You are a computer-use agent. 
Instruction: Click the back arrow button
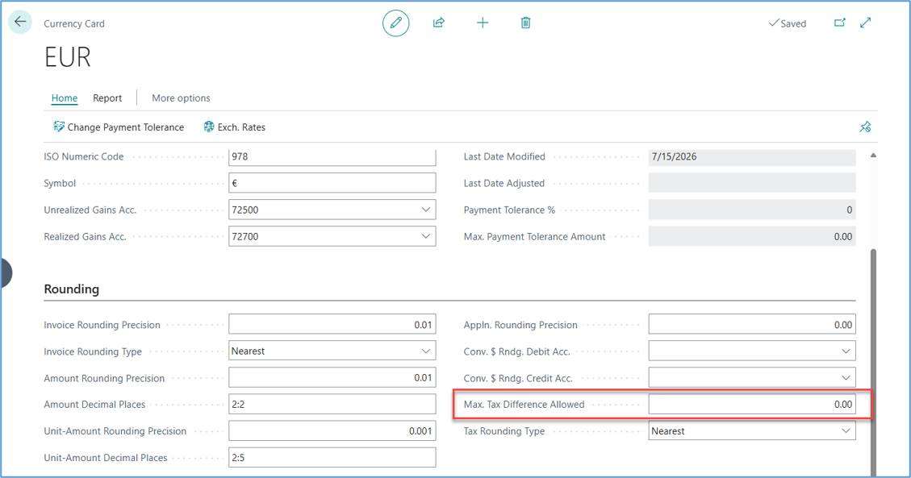[x=20, y=22]
